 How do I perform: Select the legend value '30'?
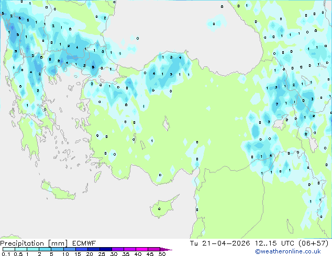tap(114, 254)
